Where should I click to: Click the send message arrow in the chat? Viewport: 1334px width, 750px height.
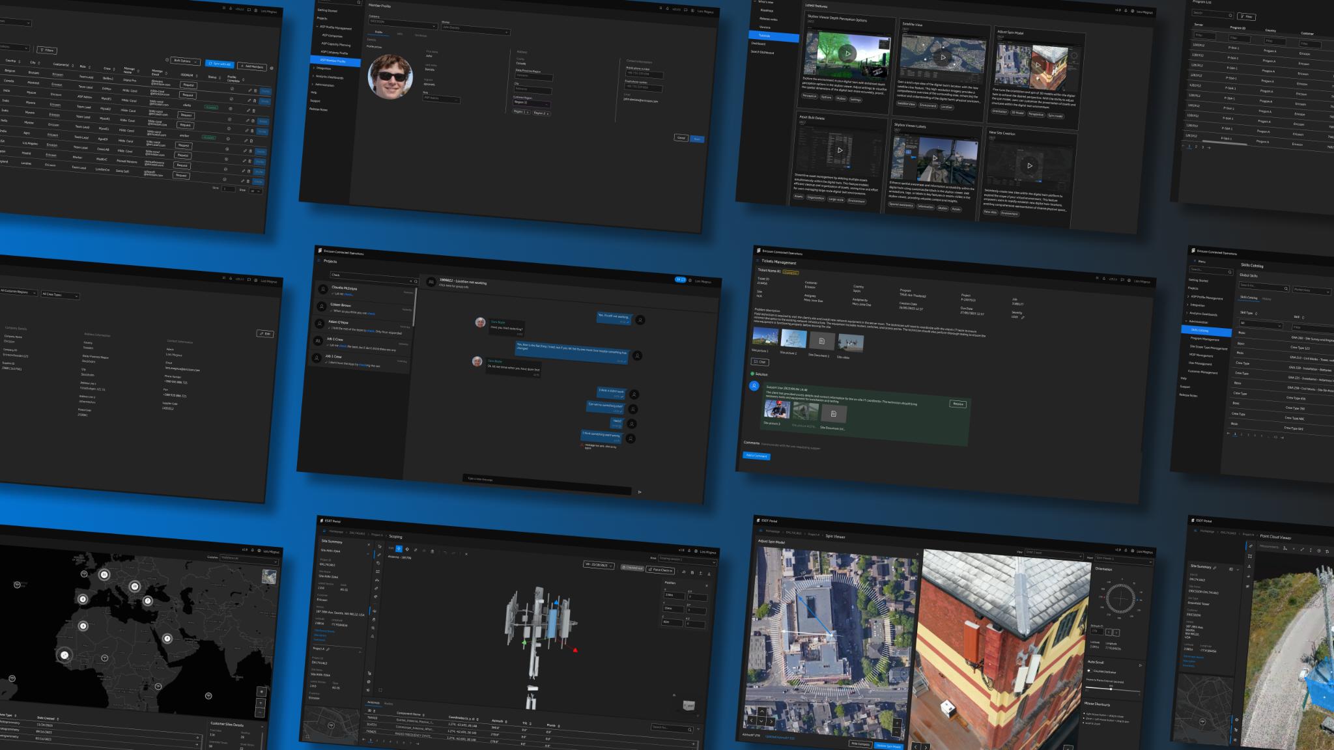[x=640, y=492]
